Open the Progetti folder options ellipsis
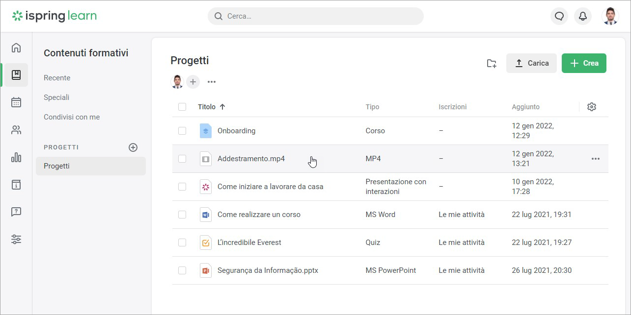This screenshot has width=631, height=315. (212, 82)
